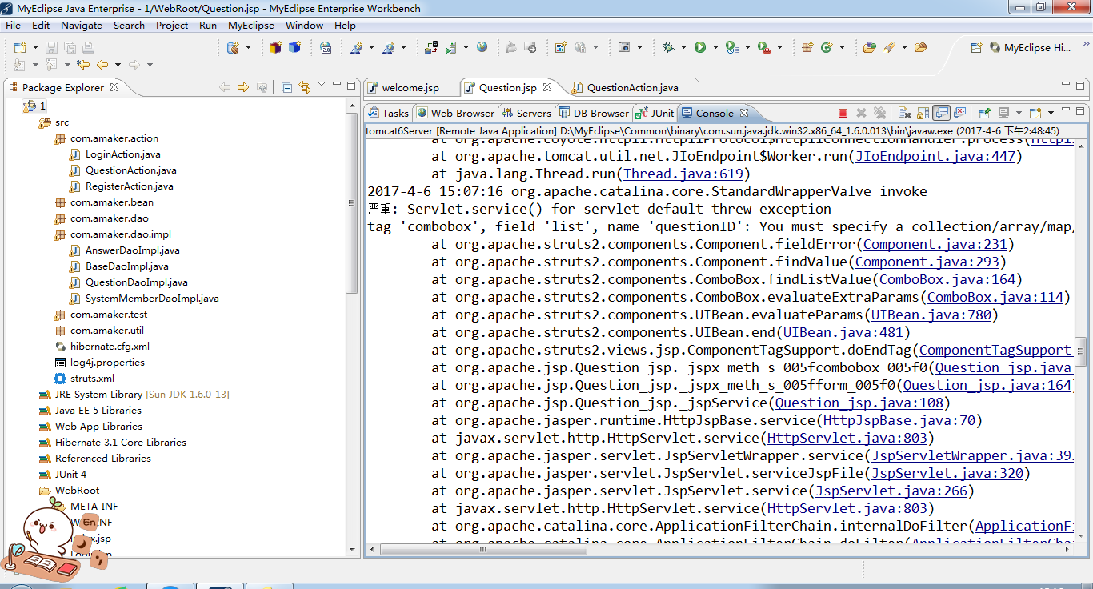The height and width of the screenshot is (589, 1093).
Task: Click the New Java Package icon
Action: (807, 47)
